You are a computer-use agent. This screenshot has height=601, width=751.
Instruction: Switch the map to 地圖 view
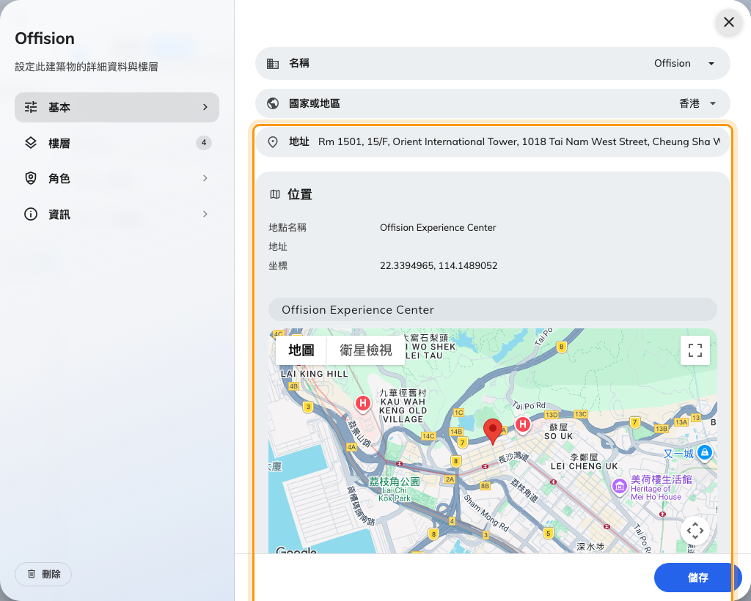(x=301, y=350)
